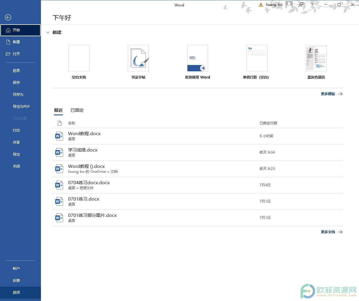The image size is (359, 301).
Task: Switch to the 最近 tab
Action: click(x=58, y=110)
